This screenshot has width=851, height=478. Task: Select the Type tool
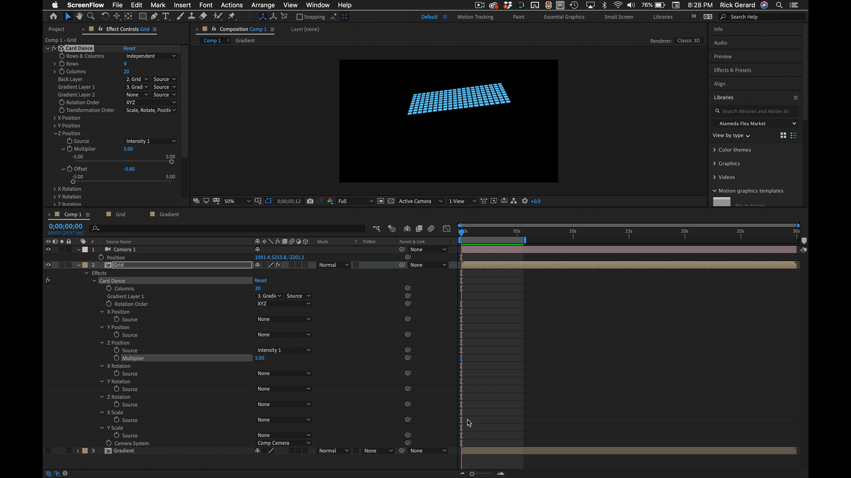(x=166, y=16)
